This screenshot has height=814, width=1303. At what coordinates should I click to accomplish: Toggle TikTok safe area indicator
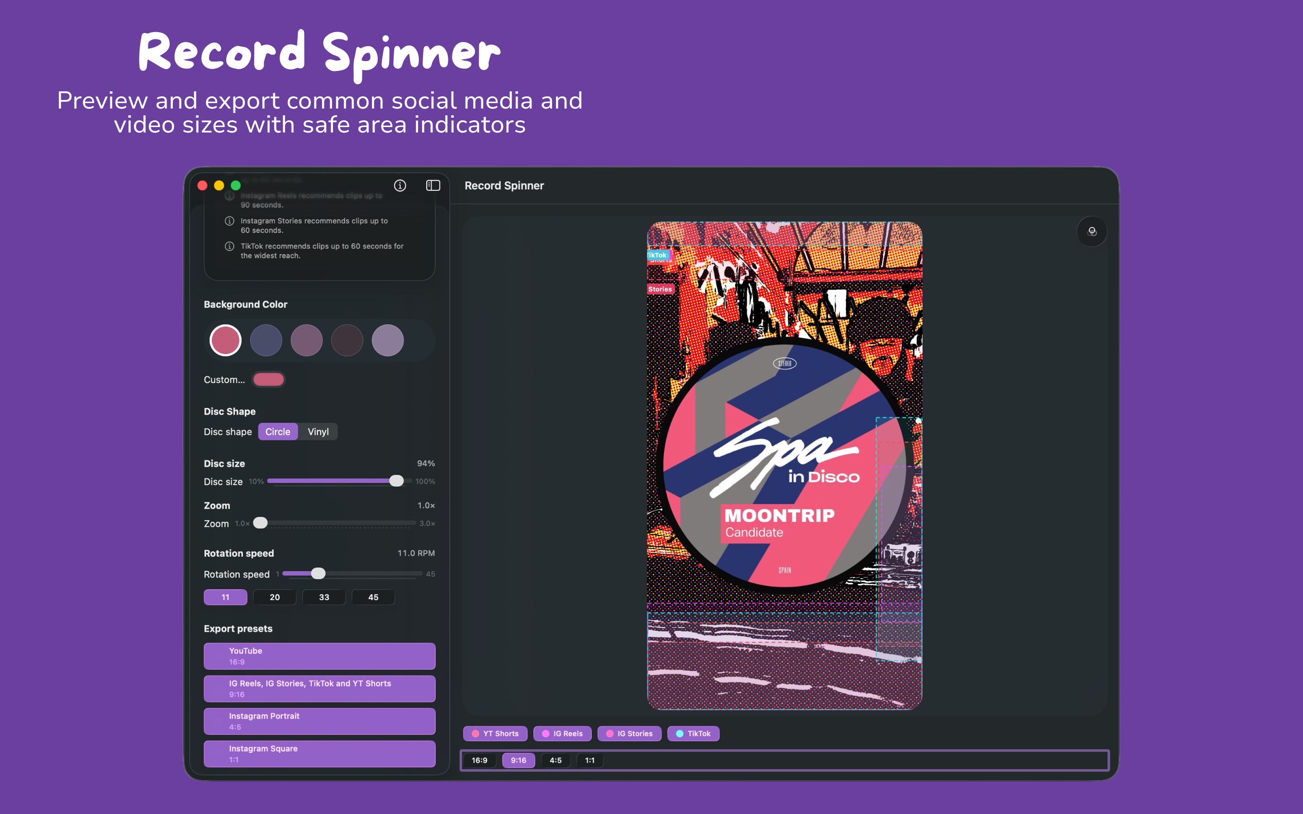[694, 734]
